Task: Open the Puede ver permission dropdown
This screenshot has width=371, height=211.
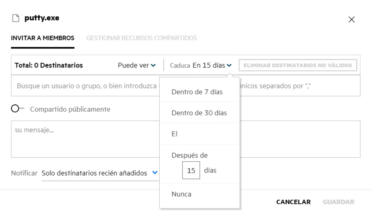Action: point(137,65)
